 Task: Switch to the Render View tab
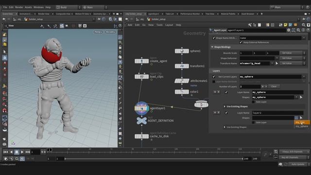pyautogui.click(x=44, y=14)
